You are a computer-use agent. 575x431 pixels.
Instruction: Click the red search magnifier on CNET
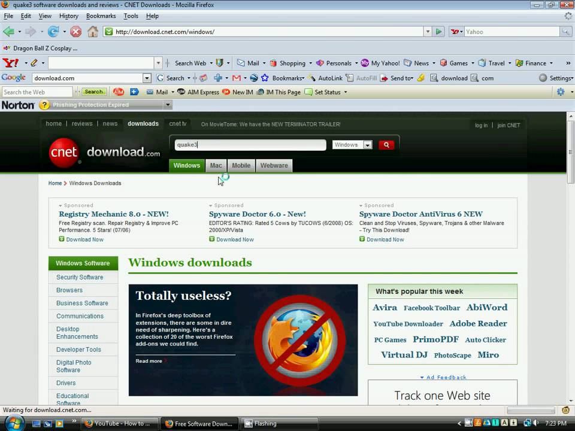[386, 145]
